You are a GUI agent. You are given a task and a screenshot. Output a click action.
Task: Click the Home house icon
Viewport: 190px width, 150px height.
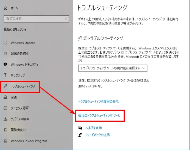[5, 8]
